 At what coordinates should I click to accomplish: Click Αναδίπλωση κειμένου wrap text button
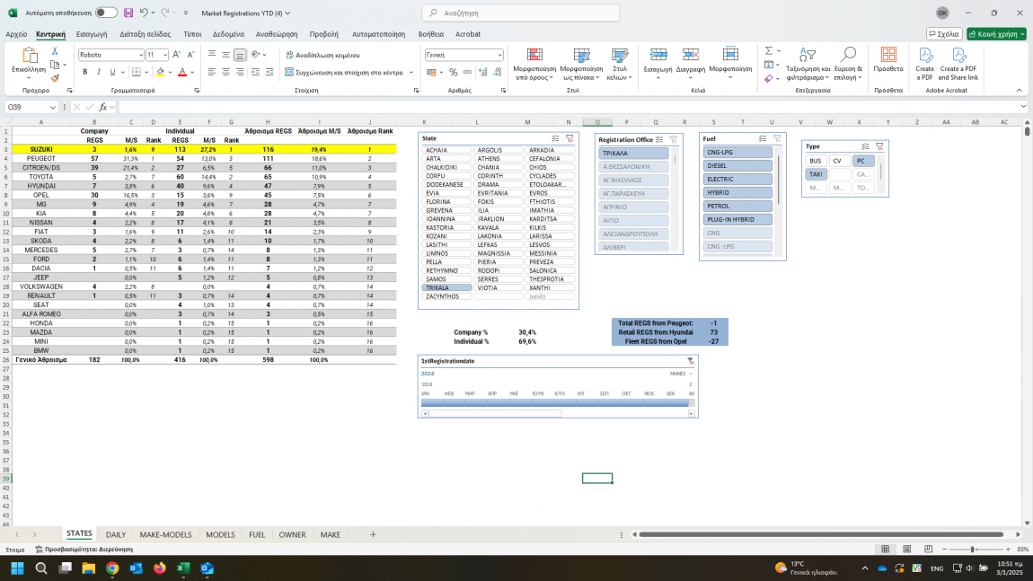coord(323,56)
